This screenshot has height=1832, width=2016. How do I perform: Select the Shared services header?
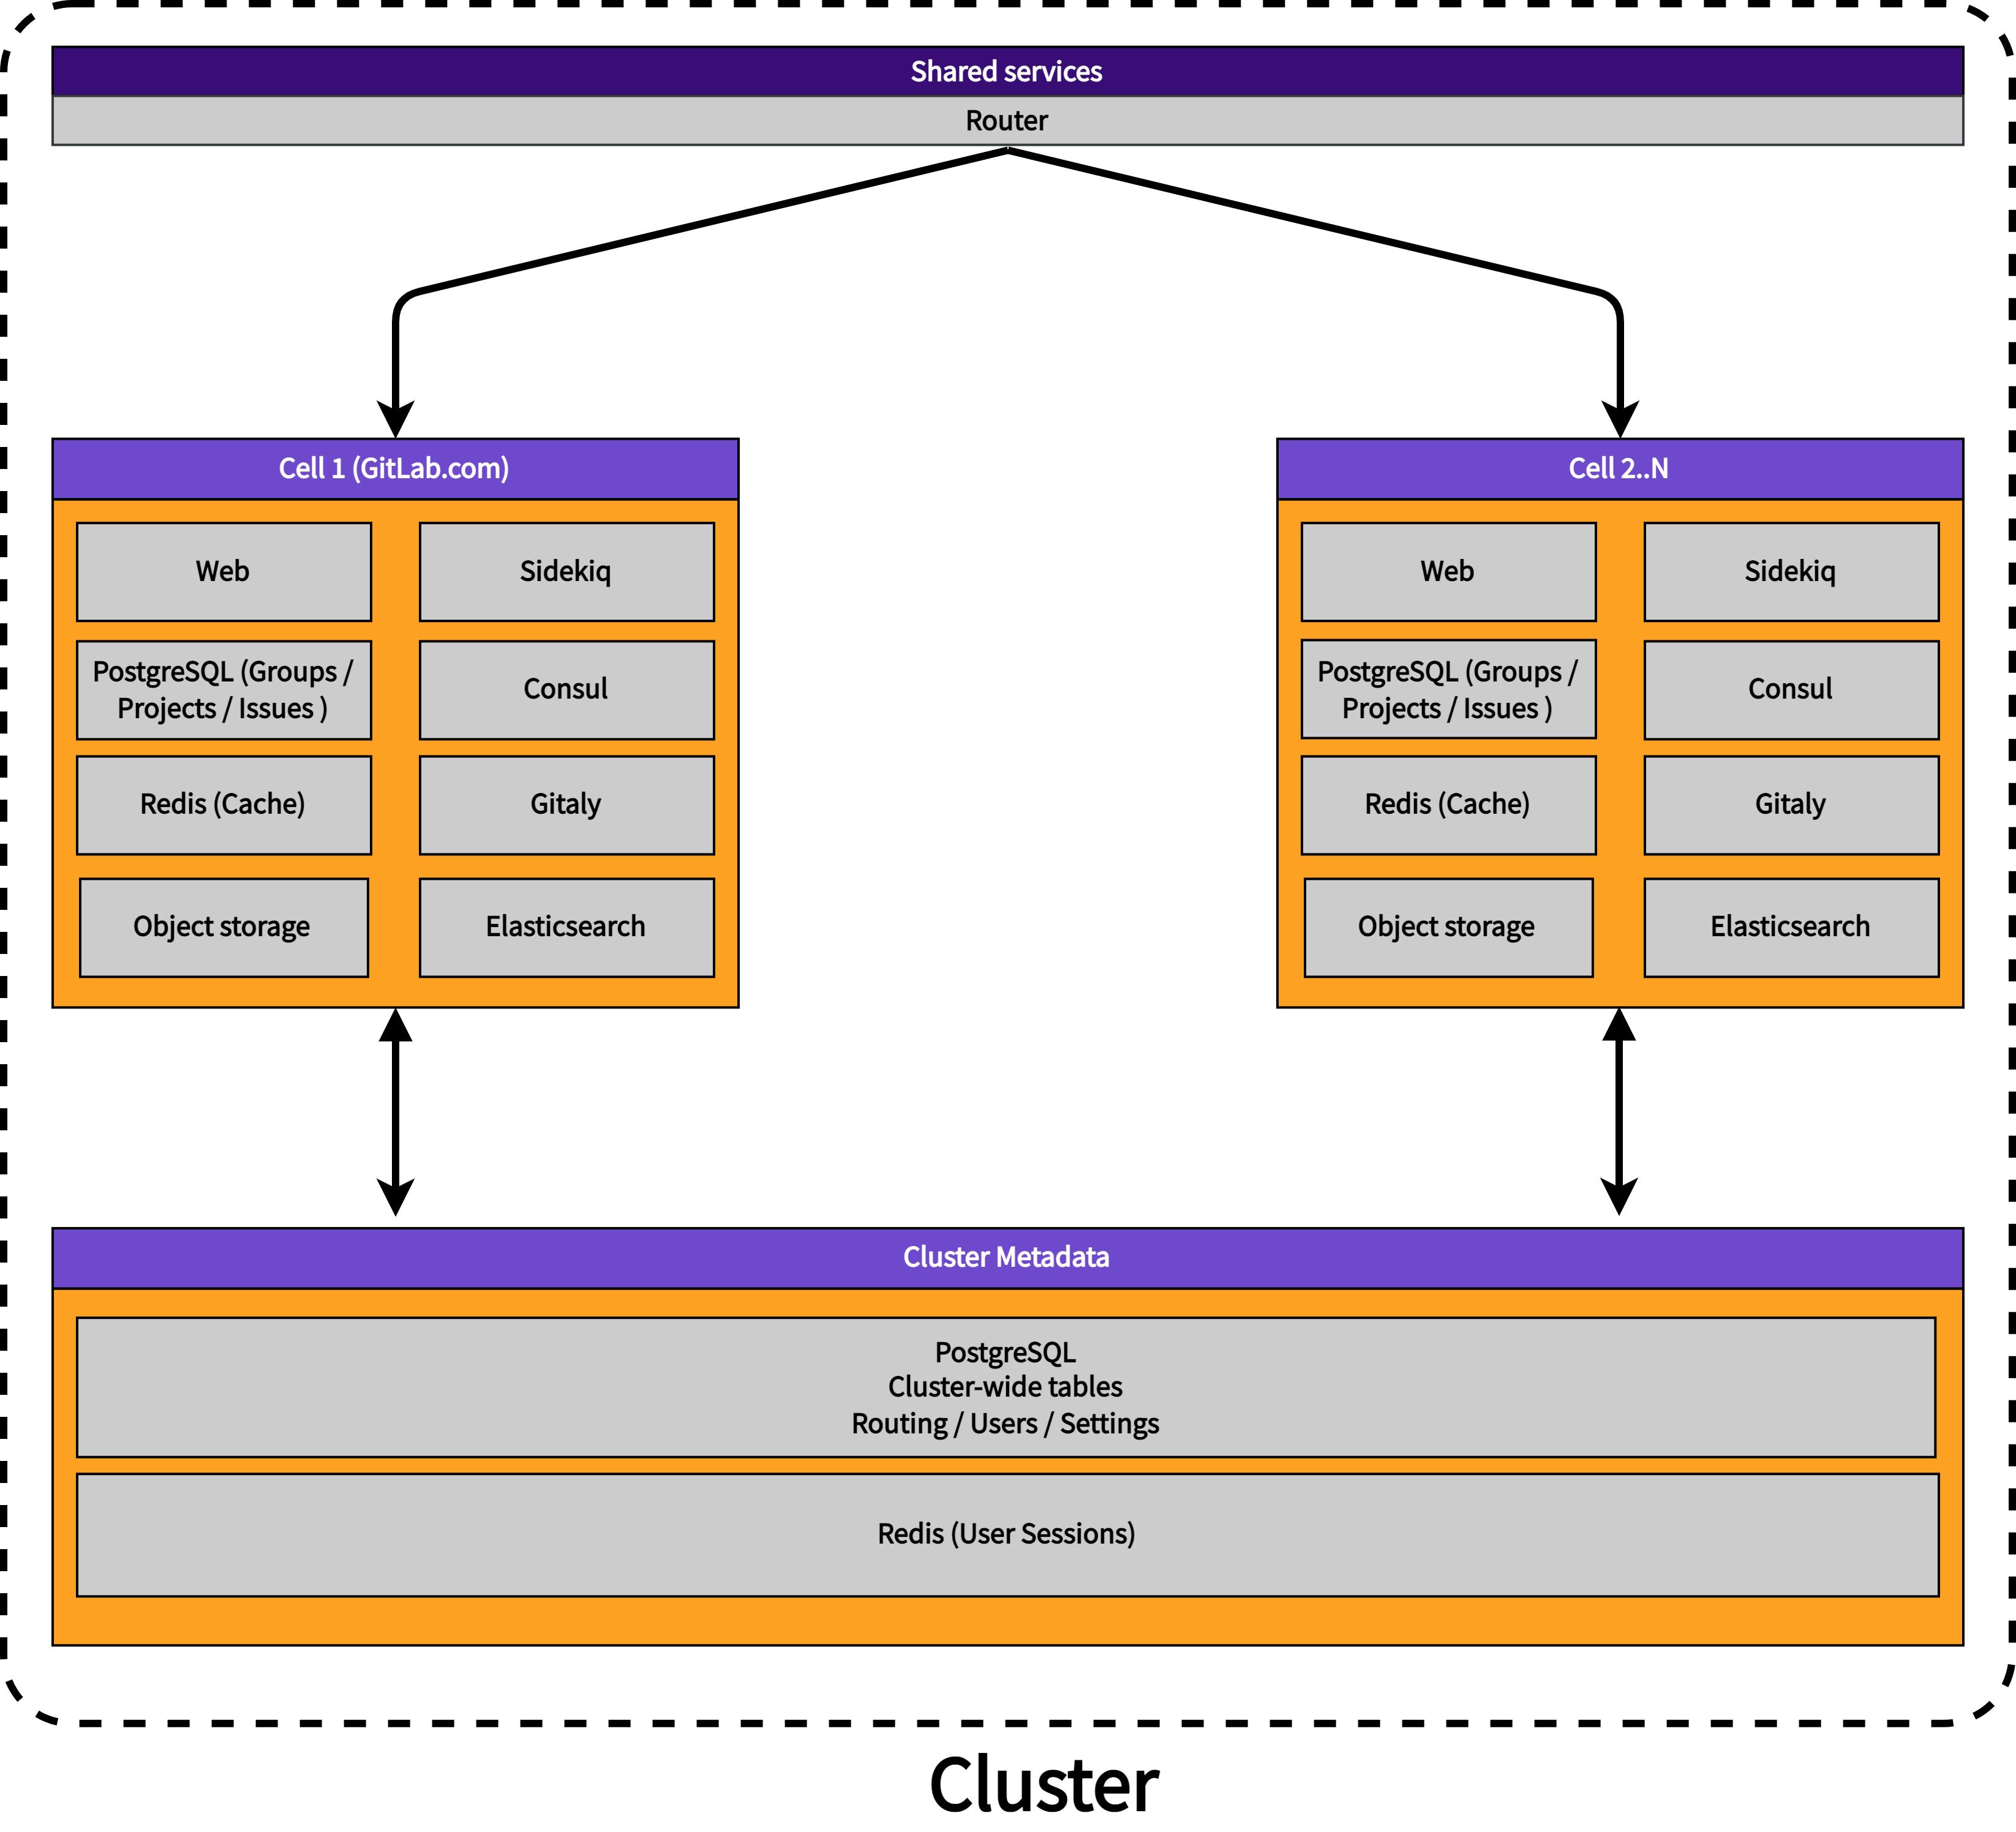(1007, 71)
